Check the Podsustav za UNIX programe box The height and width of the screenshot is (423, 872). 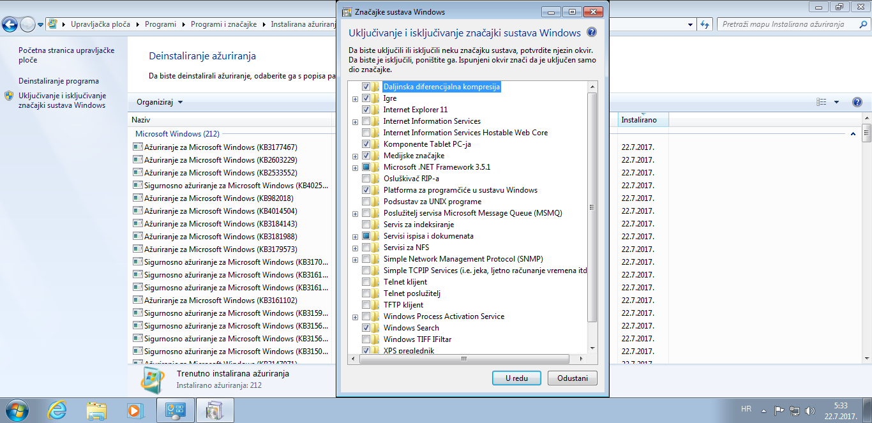point(366,202)
